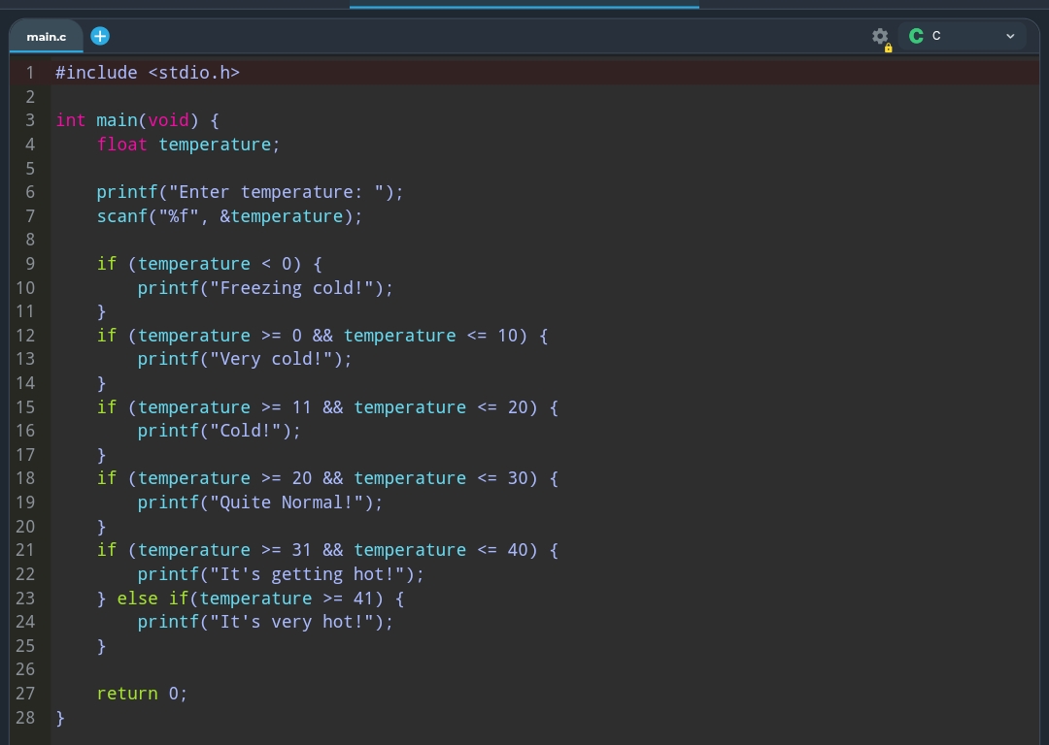Click line number 28 in the gutter
This screenshot has width=1049, height=745.
tap(25, 718)
